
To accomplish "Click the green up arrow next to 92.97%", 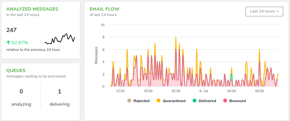I will (x=8, y=43).
